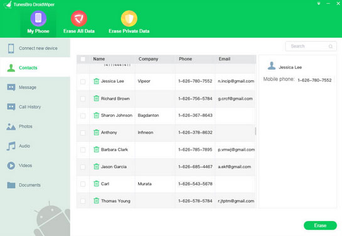Select the Bagdanton company cell
The height and width of the screenshot is (236, 342).
click(x=148, y=115)
